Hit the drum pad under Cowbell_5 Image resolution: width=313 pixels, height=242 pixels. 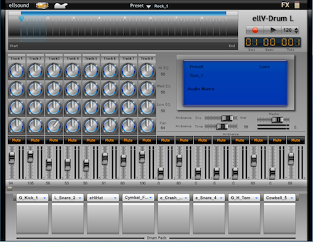point(279,218)
